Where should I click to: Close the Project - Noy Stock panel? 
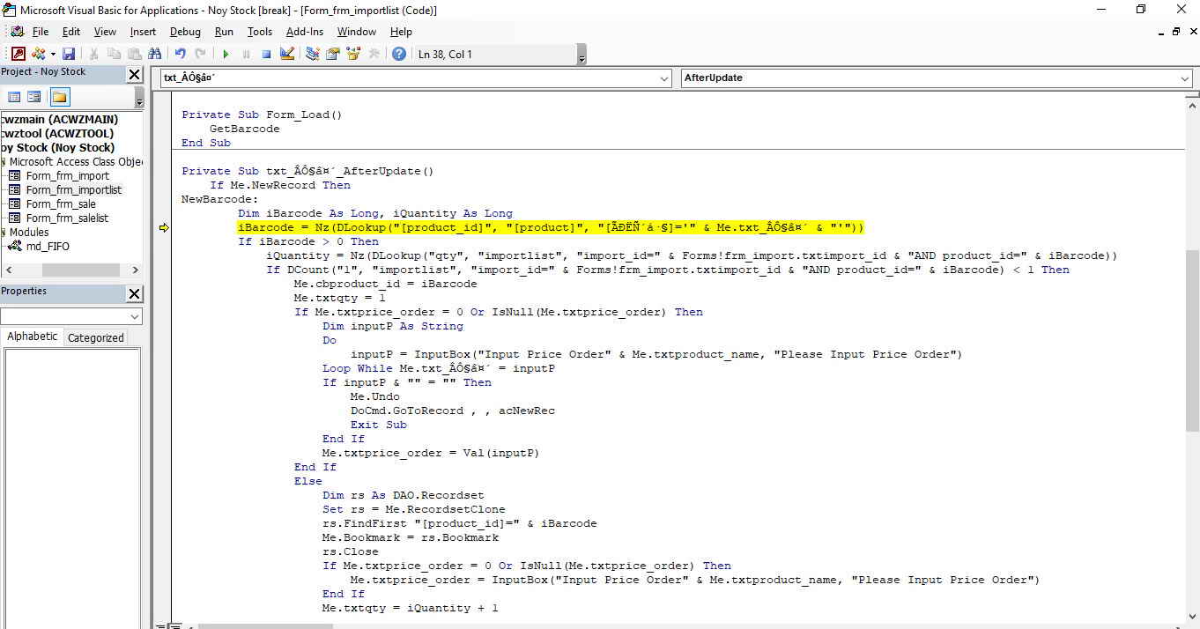point(134,75)
